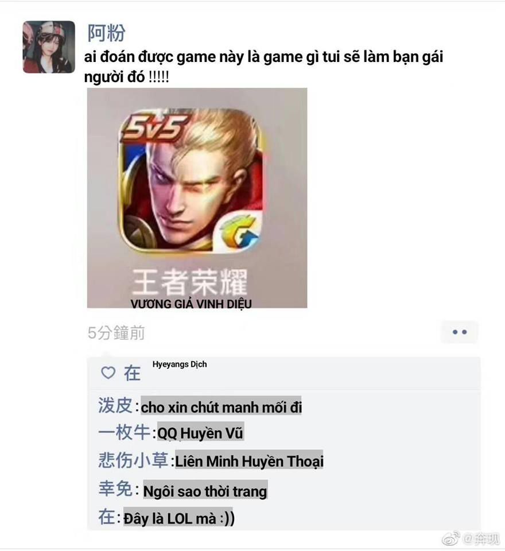Tap the heart like icon

click(x=108, y=372)
